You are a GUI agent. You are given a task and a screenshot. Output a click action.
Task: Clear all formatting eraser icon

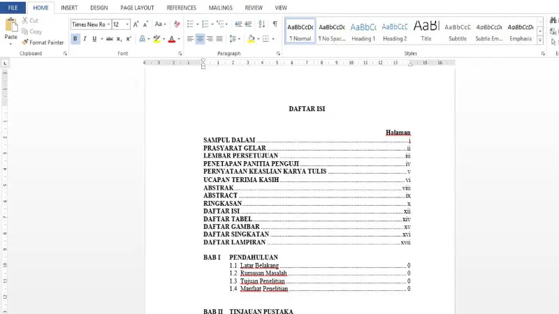tap(177, 24)
